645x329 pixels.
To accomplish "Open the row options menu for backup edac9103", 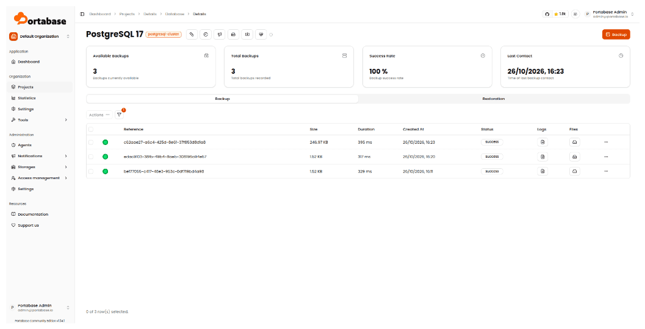I will (x=606, y=157).
